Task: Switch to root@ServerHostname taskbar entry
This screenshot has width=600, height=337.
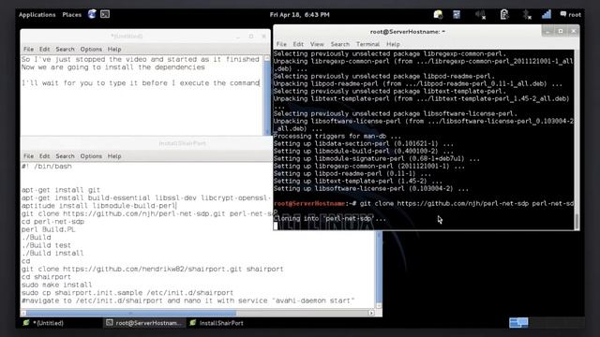Action: 143,323
